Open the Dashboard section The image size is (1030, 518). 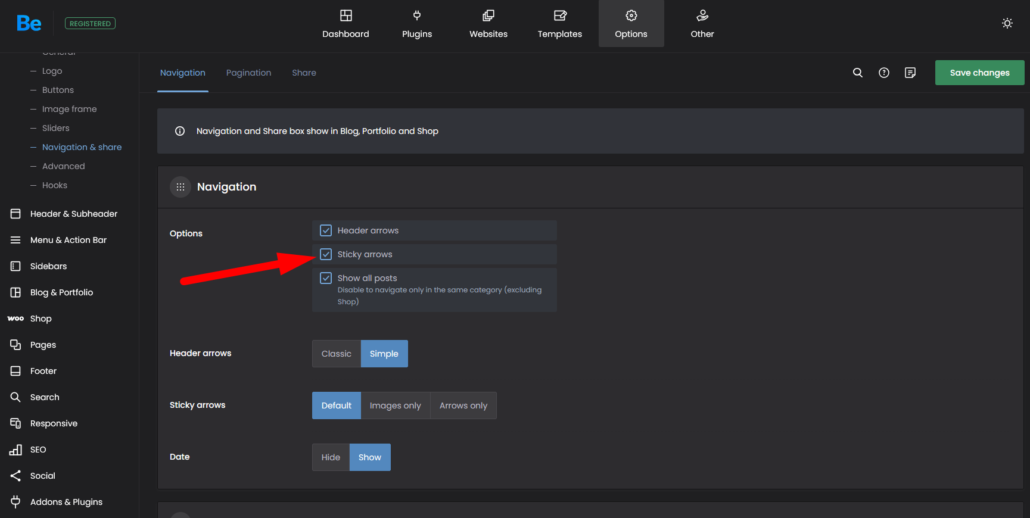[346, 24]
